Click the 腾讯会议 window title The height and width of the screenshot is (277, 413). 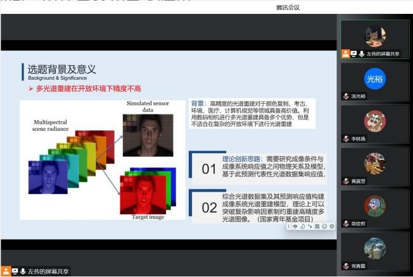click(x=288, y=8)
